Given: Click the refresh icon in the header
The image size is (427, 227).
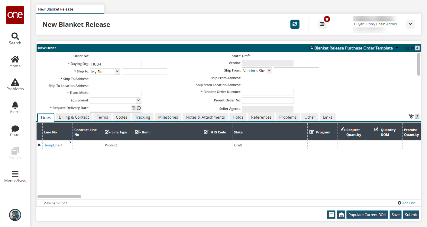Looking at the screenshot, I should click(295, 24).
